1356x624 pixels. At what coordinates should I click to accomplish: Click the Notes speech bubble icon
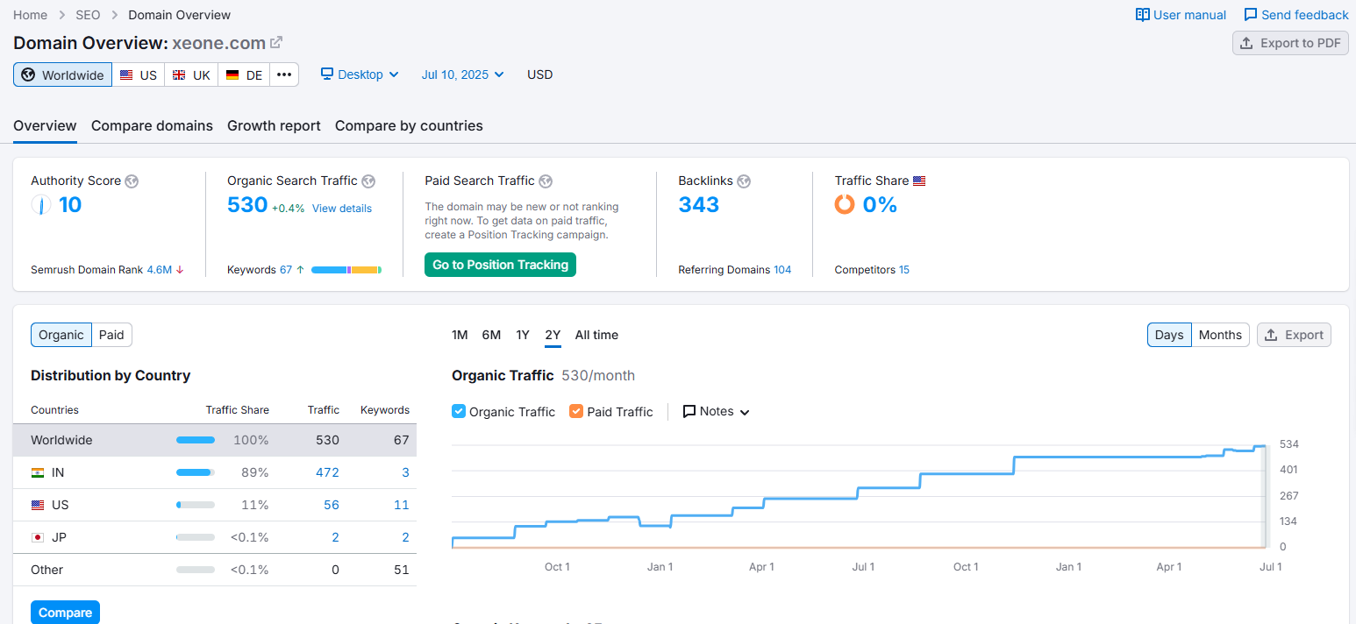[689, 411]
